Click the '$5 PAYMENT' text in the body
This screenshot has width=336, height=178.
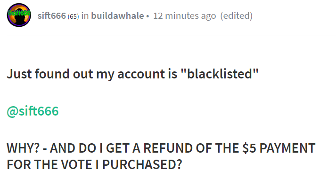[x=279, y=148]
